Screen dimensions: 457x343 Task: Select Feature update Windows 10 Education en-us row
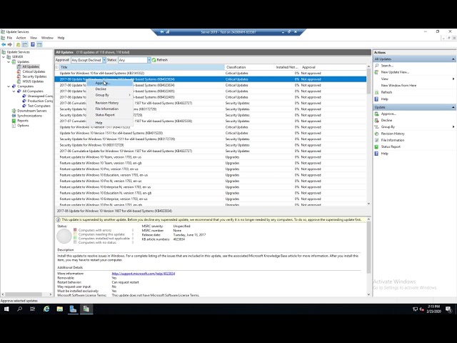211,175
